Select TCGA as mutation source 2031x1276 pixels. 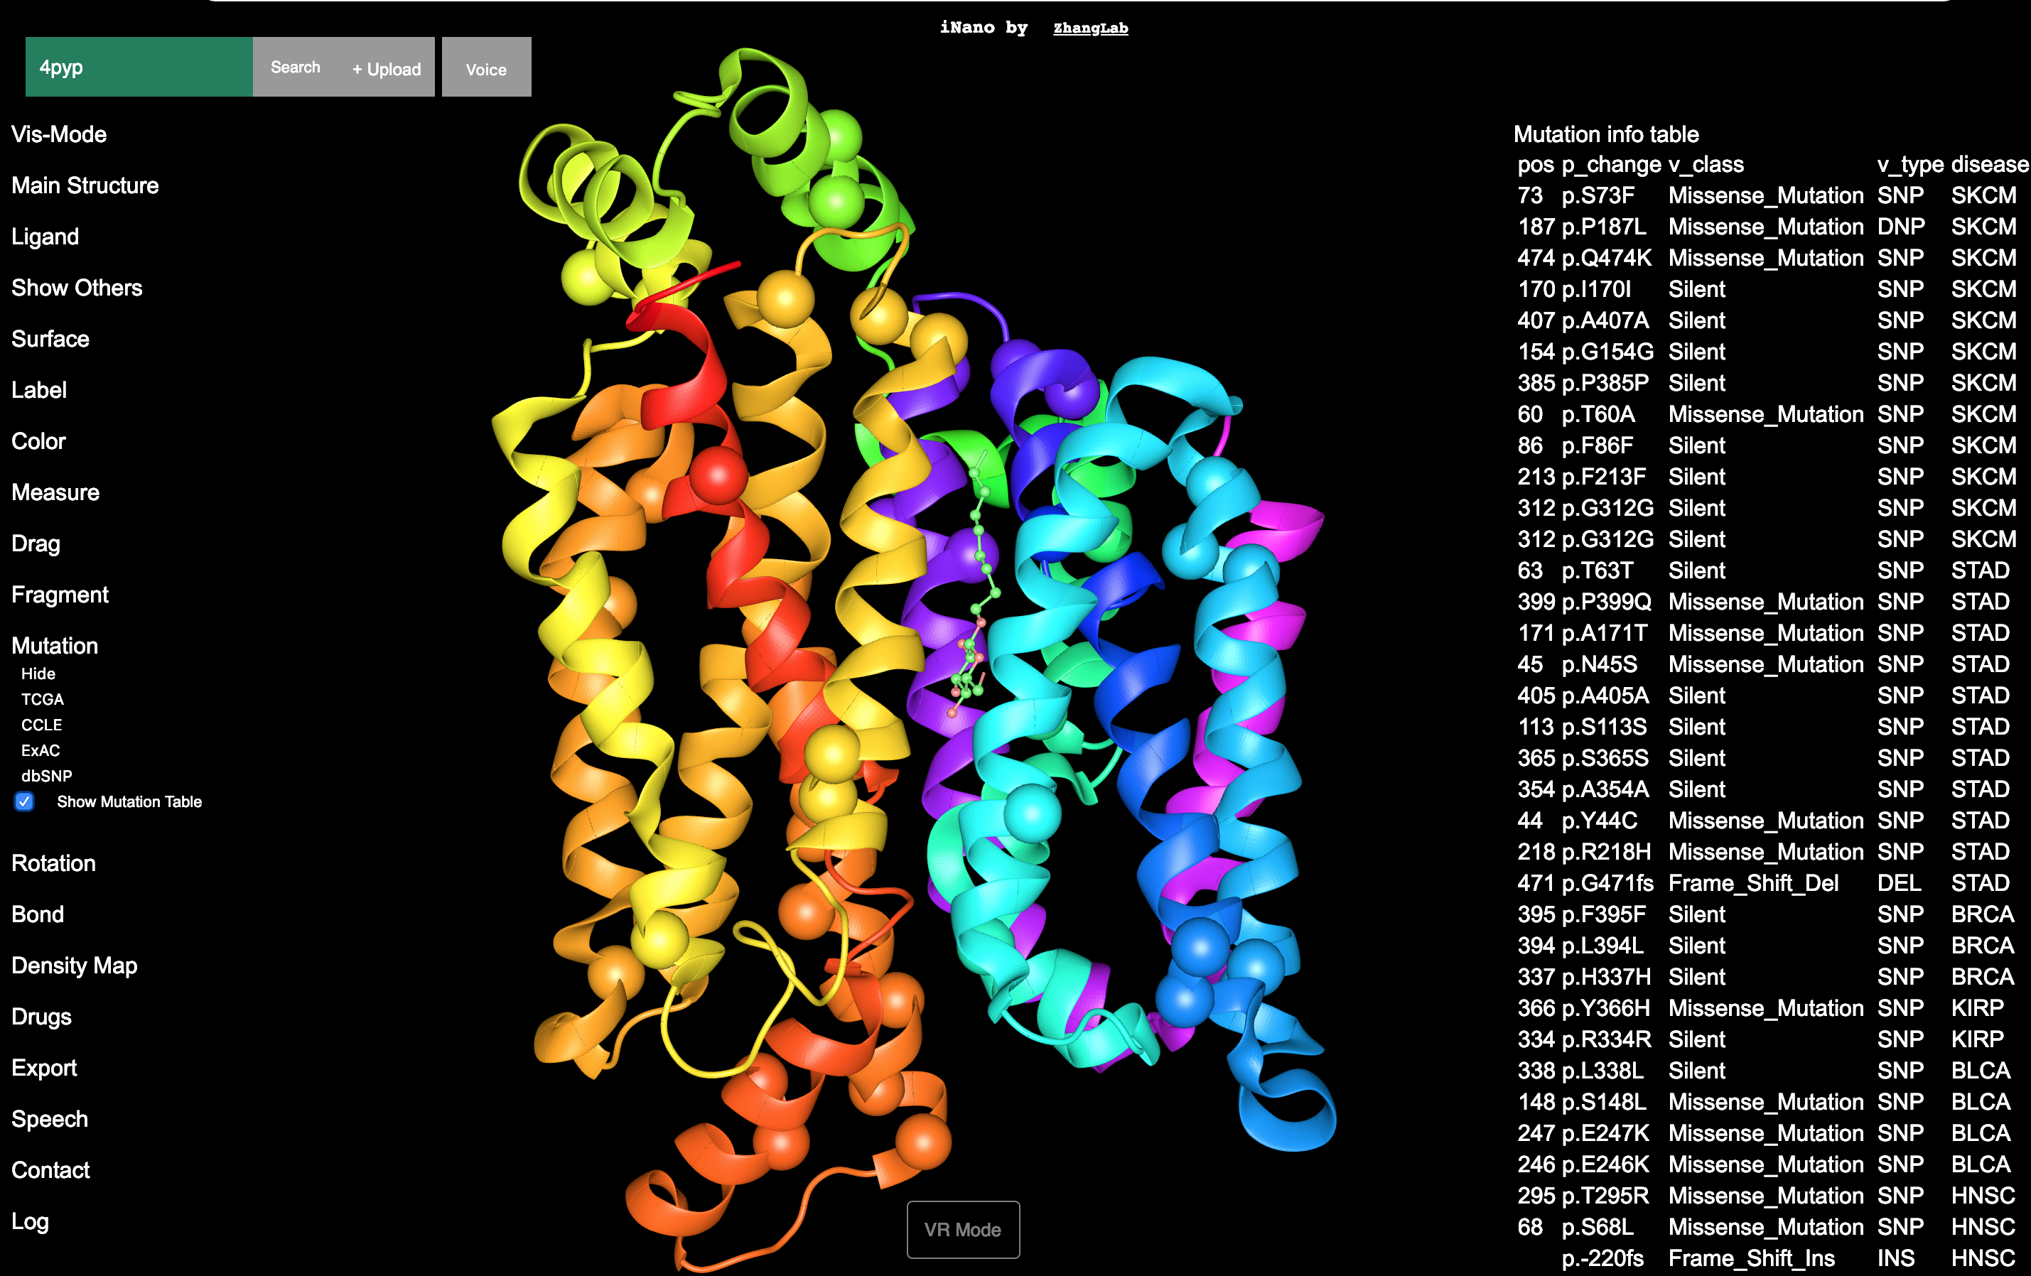pyautogui.click(x=42, y=698)
